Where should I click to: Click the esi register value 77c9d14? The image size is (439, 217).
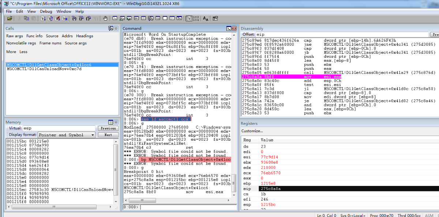pyautogui.click(x=270, y=157)
